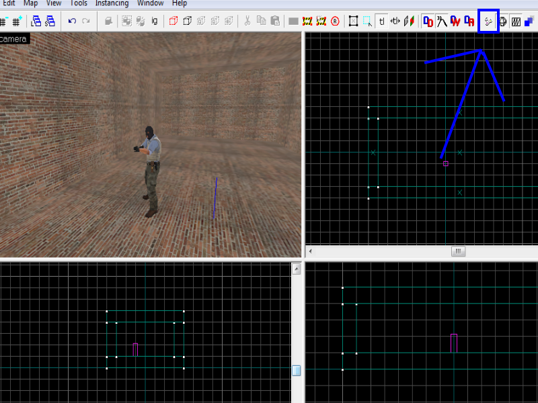538x403 pixels.
Task: Toggle texture lock 'tl' button
Action: pos(381,21)
